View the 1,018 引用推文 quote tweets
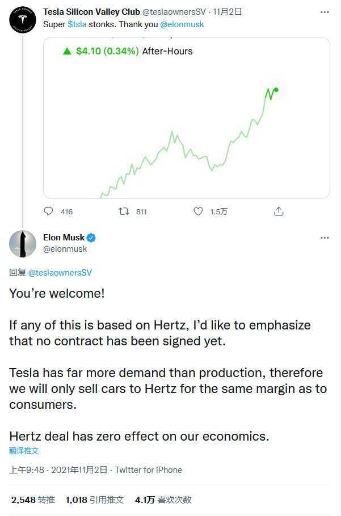 point(94,500)
